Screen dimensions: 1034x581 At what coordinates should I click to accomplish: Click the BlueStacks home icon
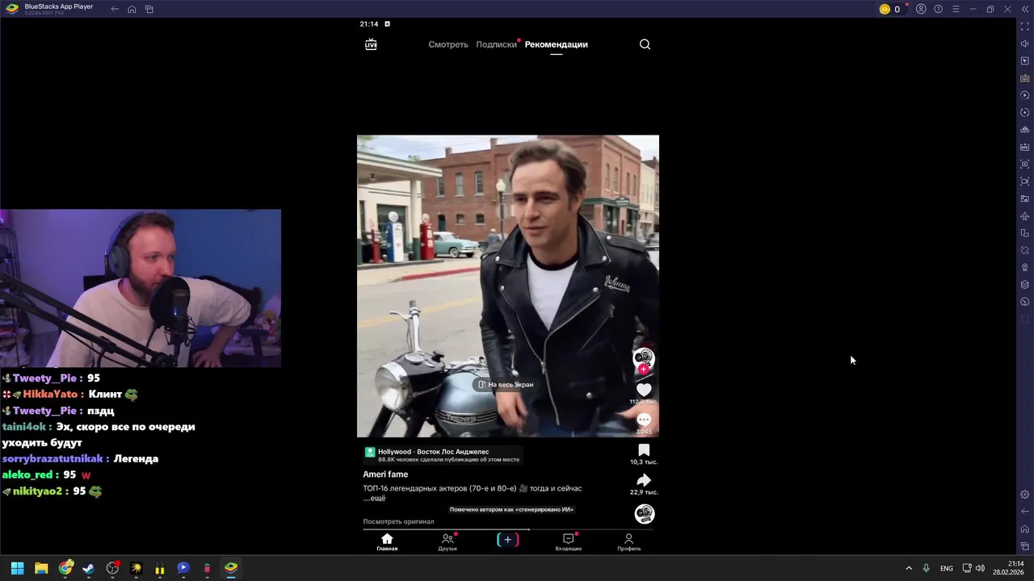(x=132, y=9)
